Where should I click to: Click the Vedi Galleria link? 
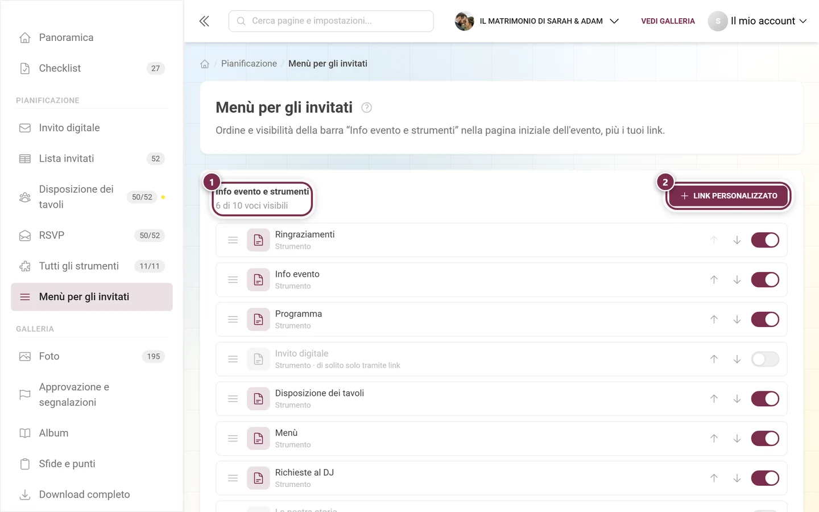tap(668, 21)
